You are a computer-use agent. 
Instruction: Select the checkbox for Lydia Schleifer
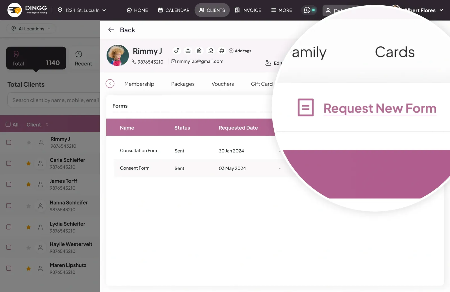pos(9,227)
